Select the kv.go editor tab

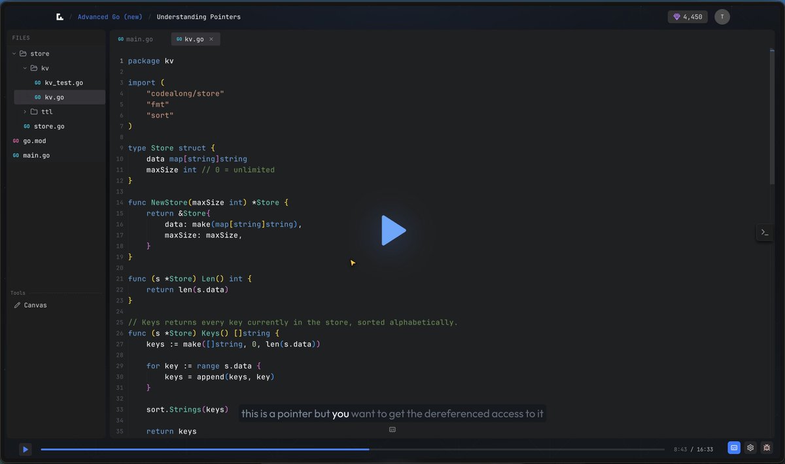tap(194, 39)
